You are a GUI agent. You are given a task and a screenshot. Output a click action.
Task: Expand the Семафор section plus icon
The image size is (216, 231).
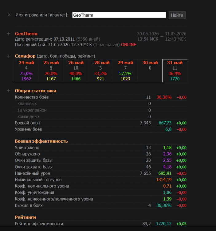pyautogui.click(x=9, y=56)
